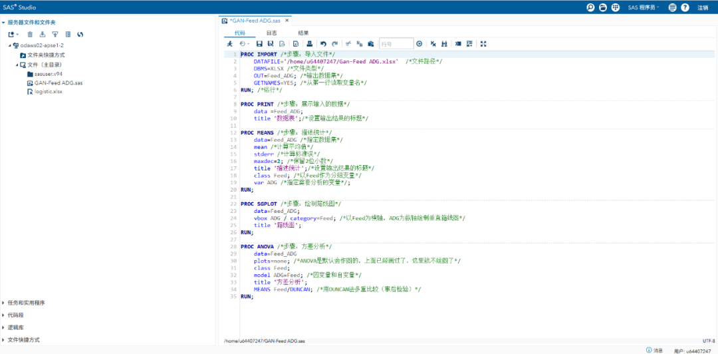Switch to the 日志 tab
This screenshot has height=354, width=718.
272,32
